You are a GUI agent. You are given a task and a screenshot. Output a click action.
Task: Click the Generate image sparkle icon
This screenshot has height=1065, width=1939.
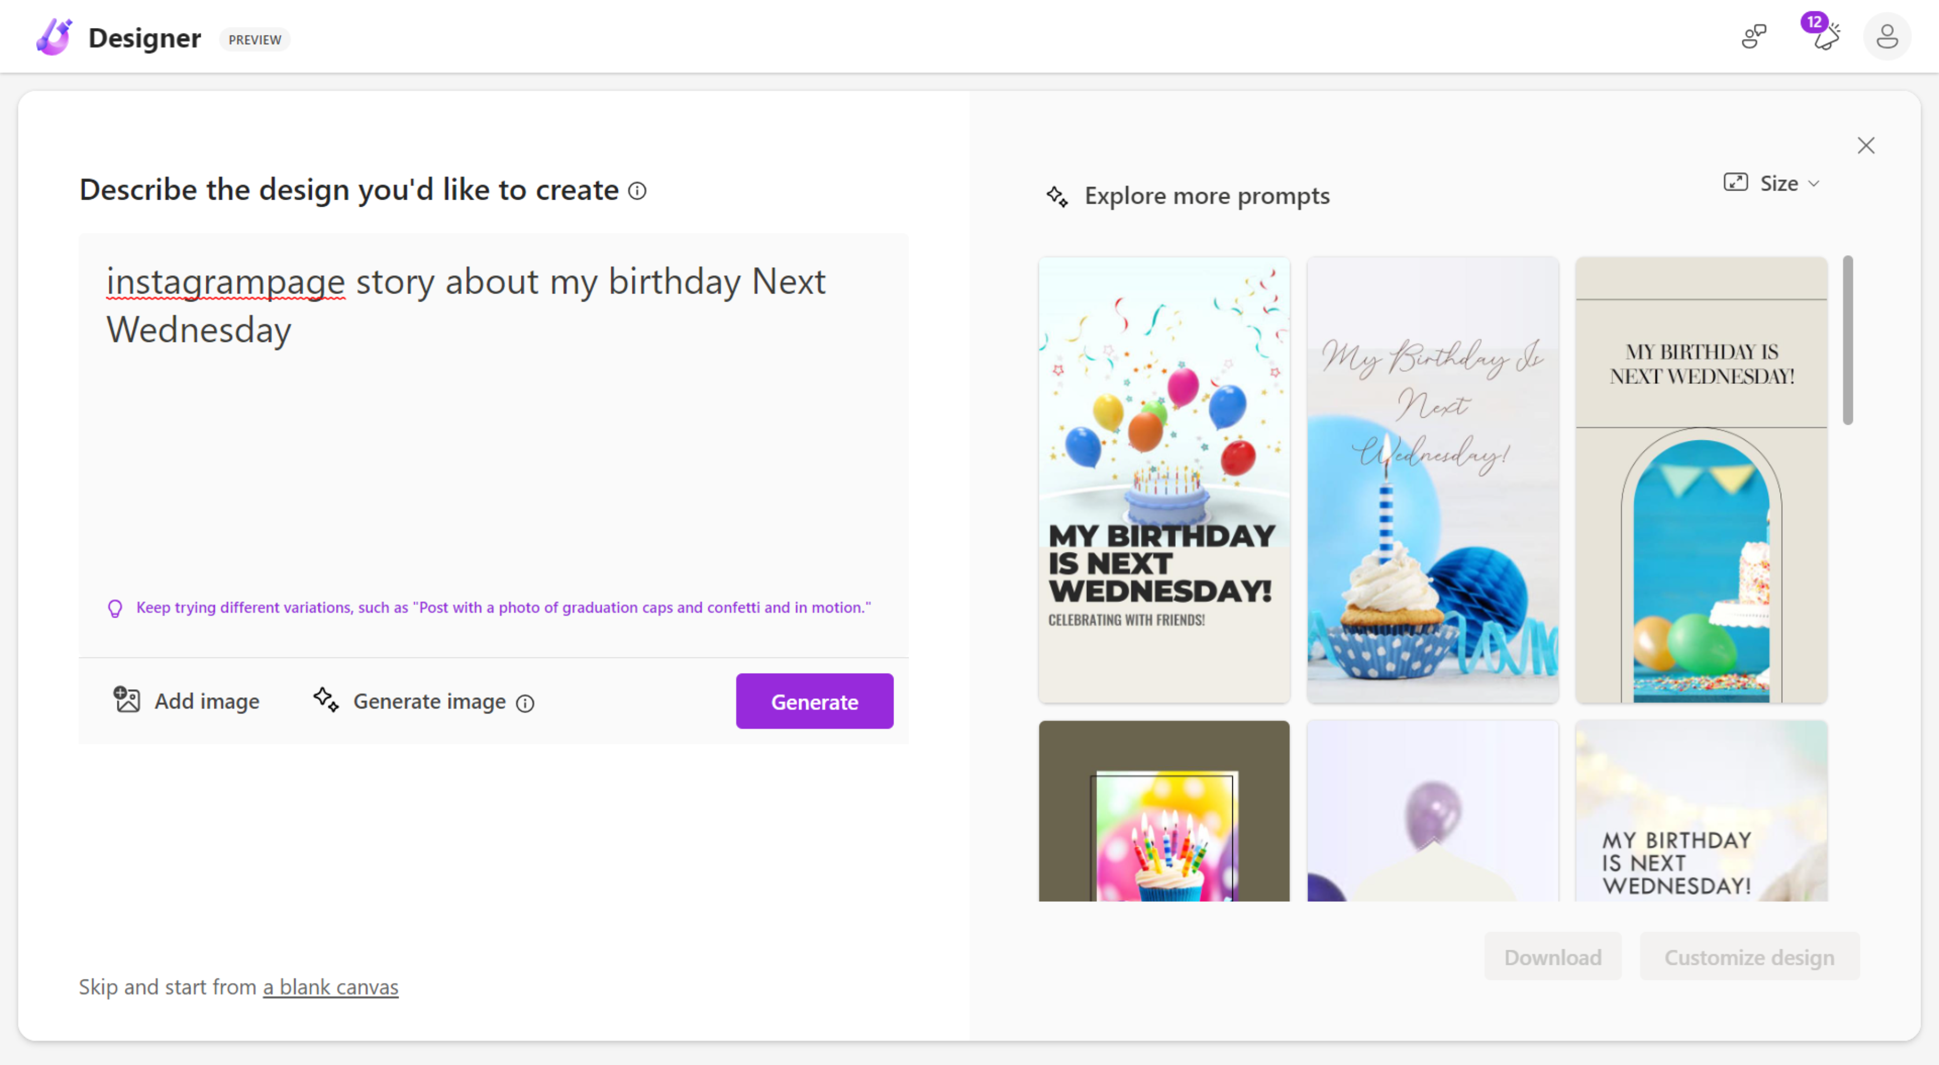click(x=326, y=700)
